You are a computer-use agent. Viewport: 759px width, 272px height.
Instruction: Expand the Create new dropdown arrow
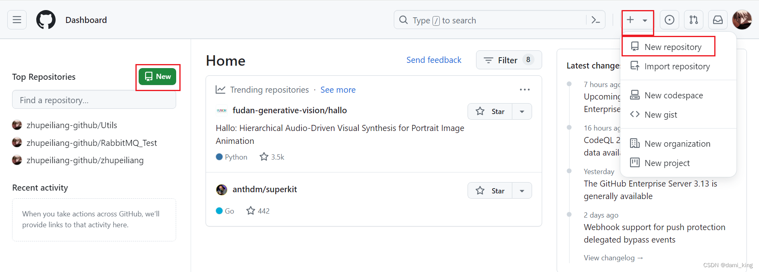point(645,20)
